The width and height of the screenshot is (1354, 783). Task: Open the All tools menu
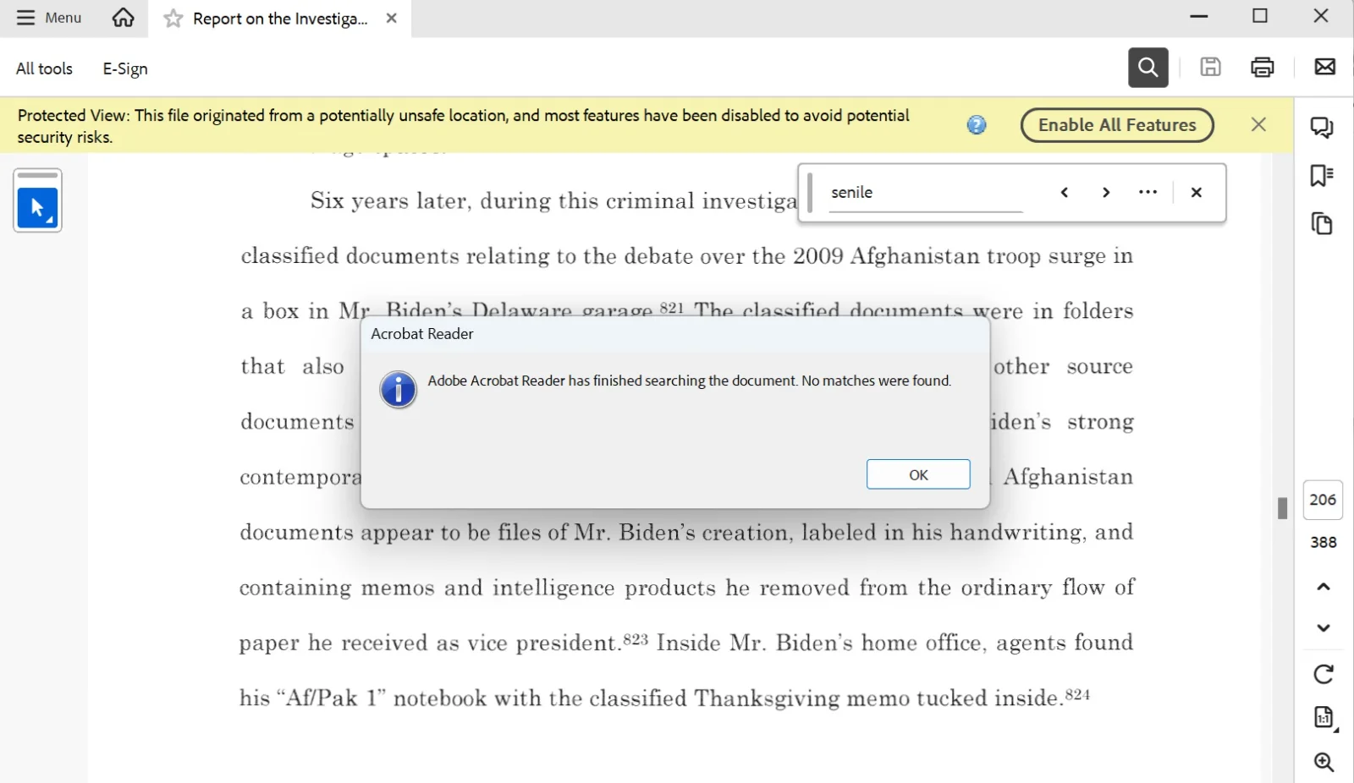(44, 68)
